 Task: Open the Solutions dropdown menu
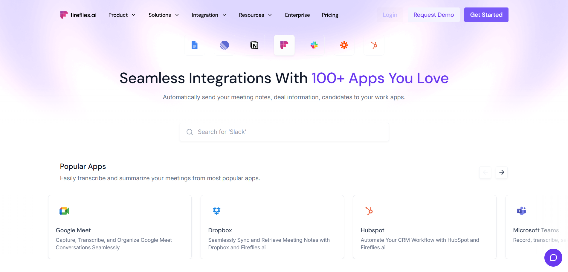tap(164, 15)
